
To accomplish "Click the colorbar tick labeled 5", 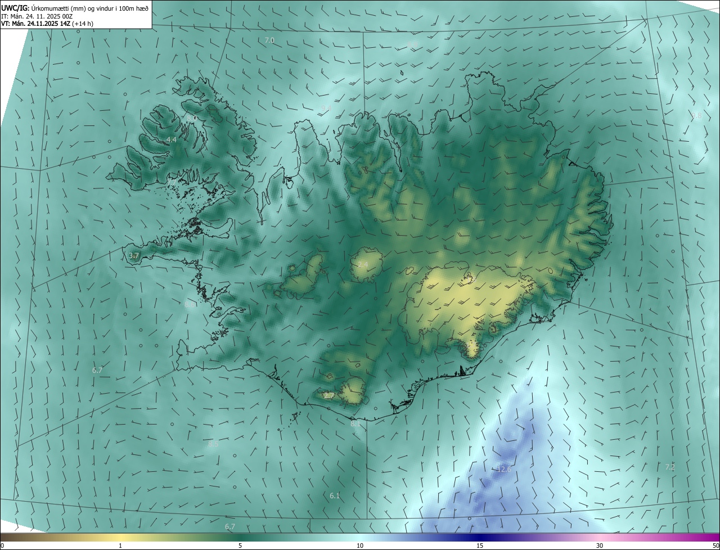I will point(240,546).
